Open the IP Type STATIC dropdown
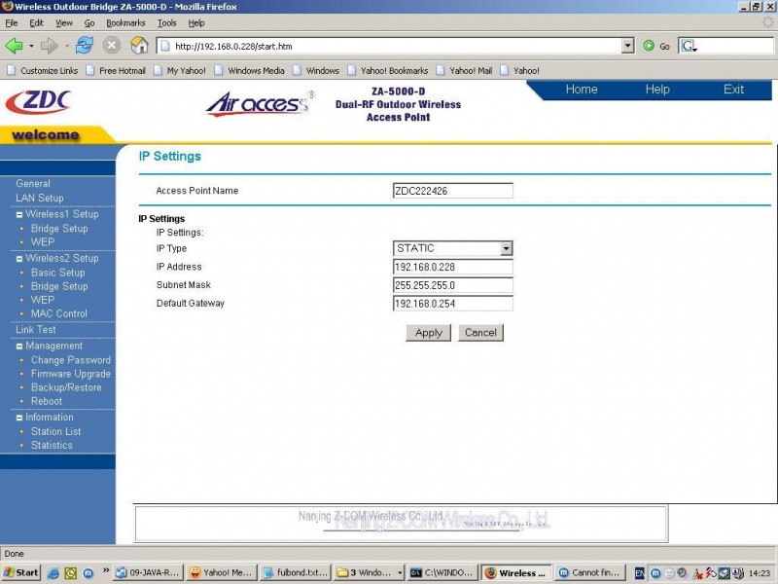Viewport: 778px width, 584px height. coord(506,248)
